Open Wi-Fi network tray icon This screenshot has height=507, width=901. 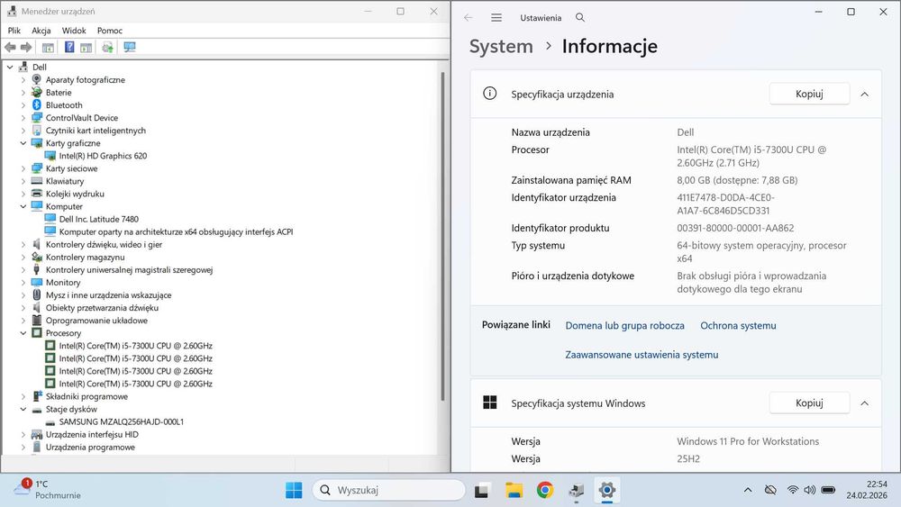pos(793,490)
